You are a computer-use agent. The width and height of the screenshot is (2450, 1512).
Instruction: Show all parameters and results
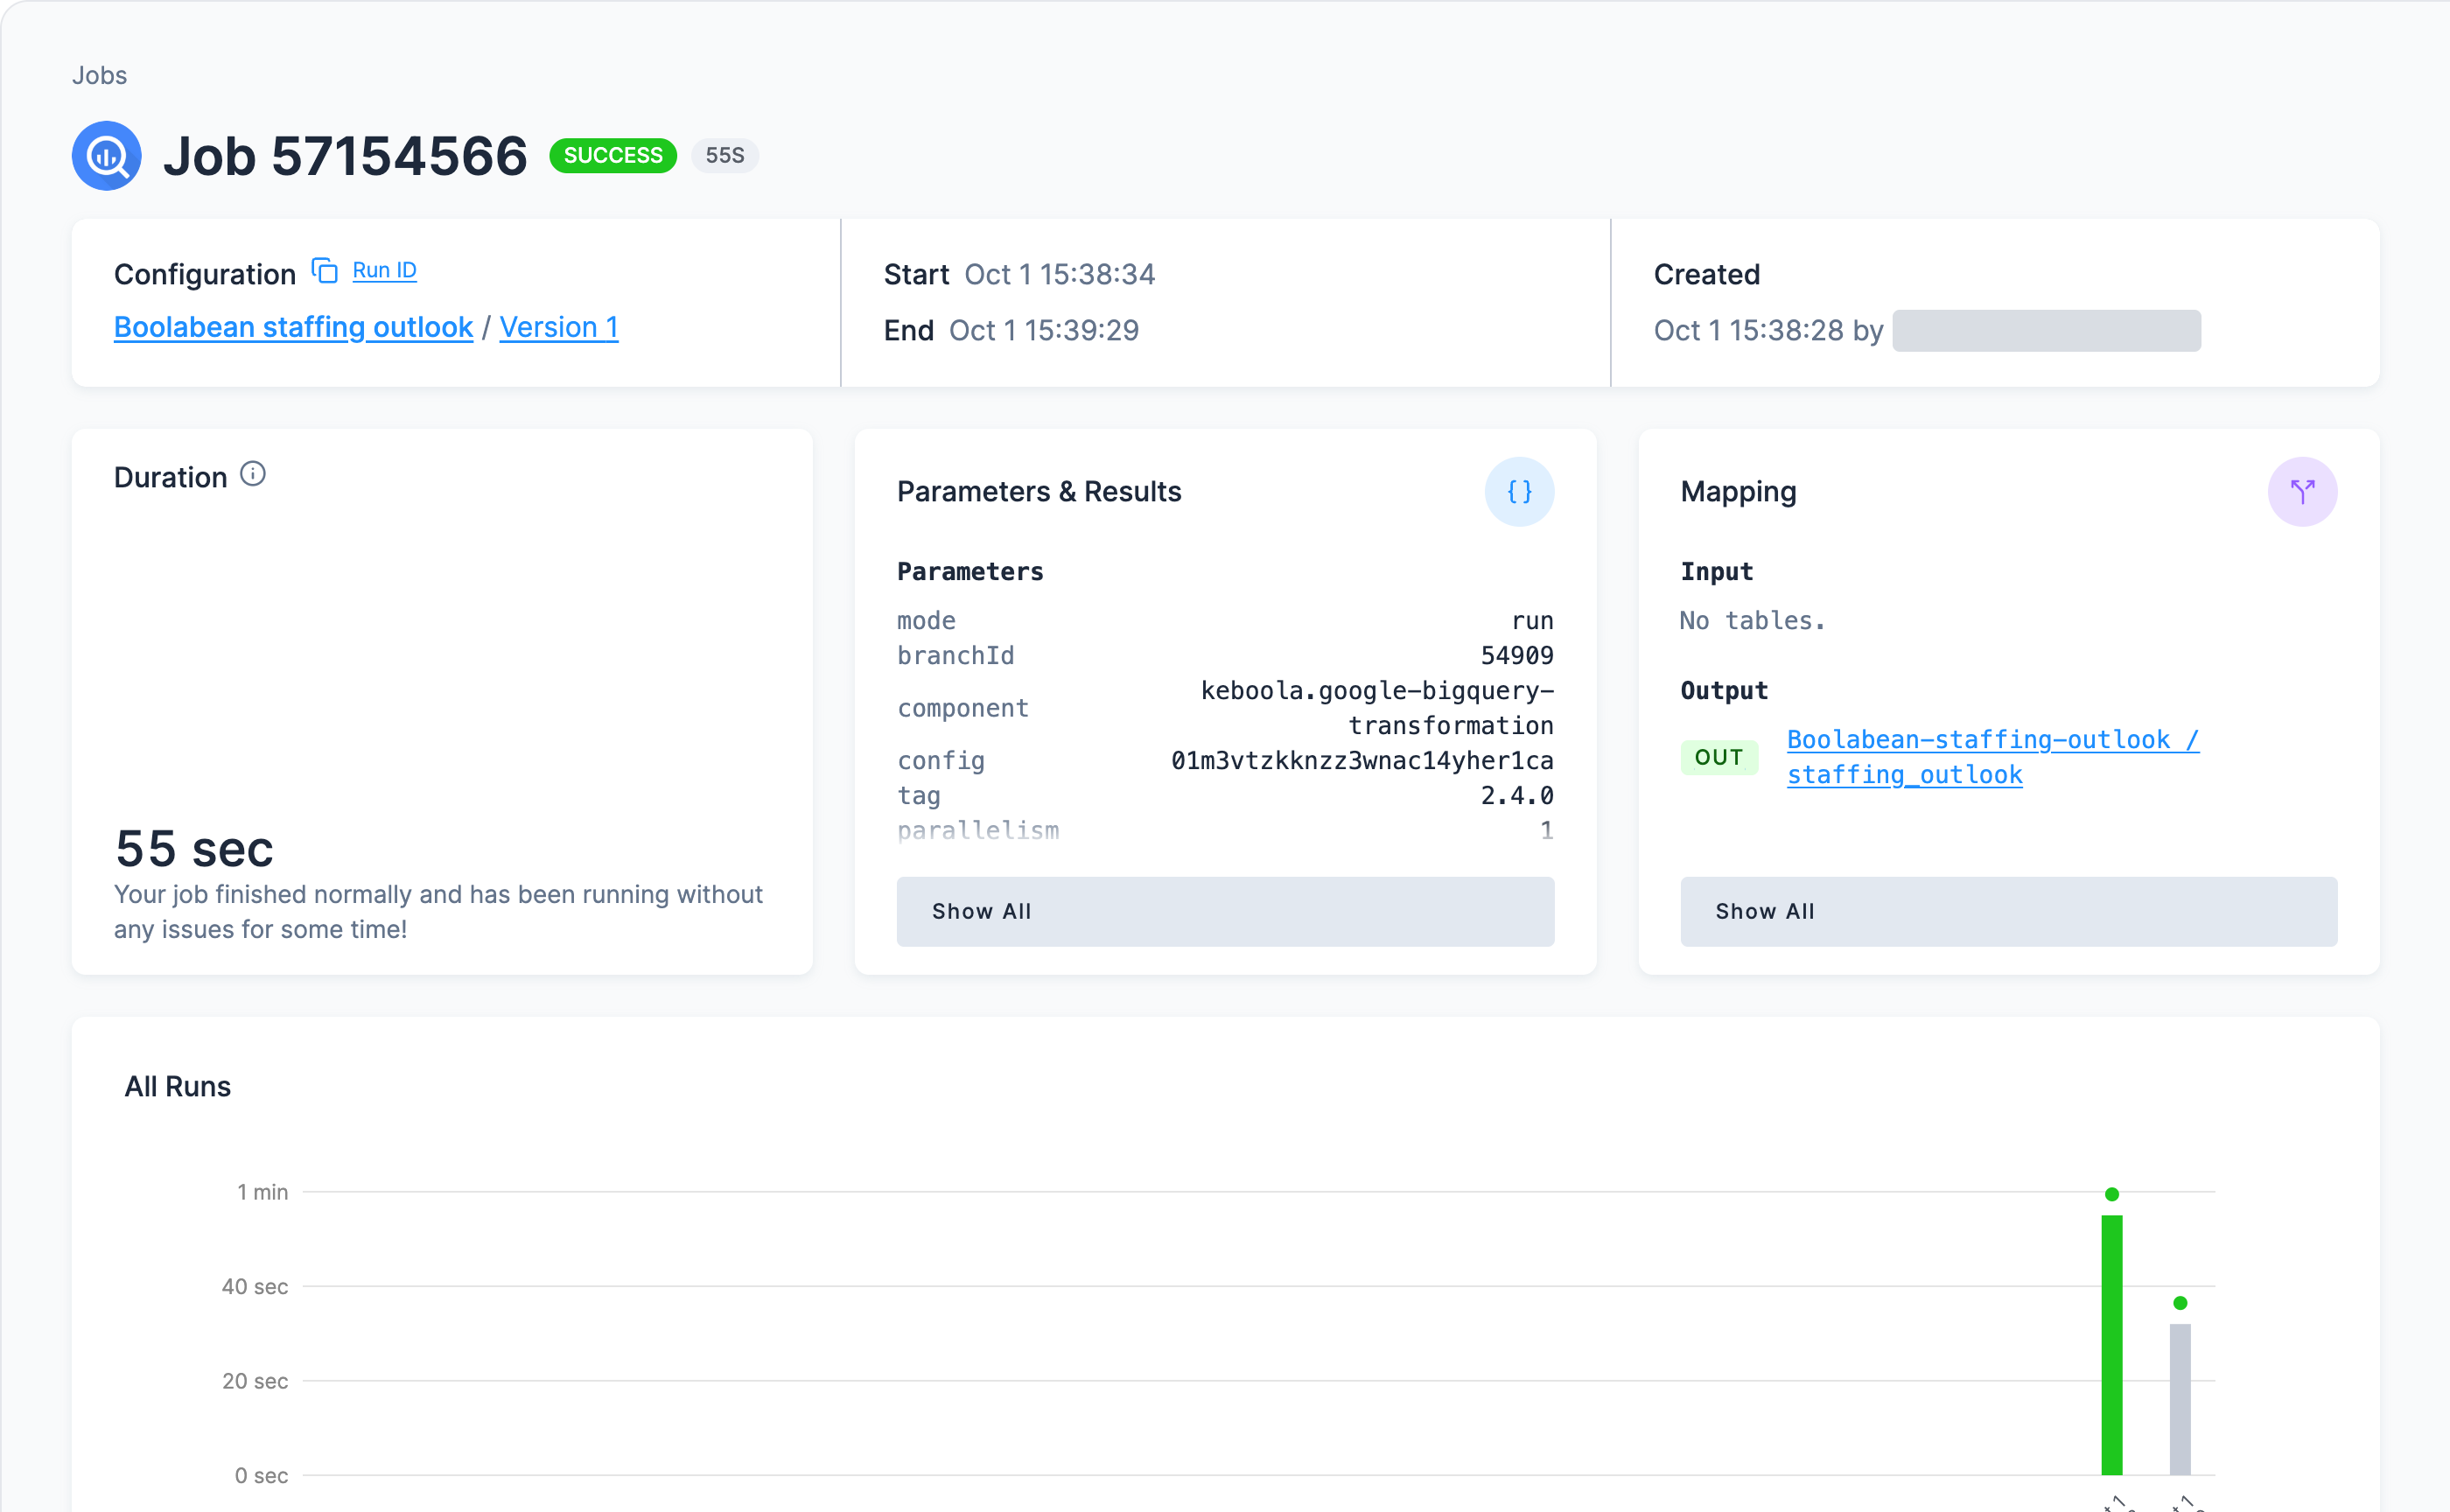click(1224, 911)
